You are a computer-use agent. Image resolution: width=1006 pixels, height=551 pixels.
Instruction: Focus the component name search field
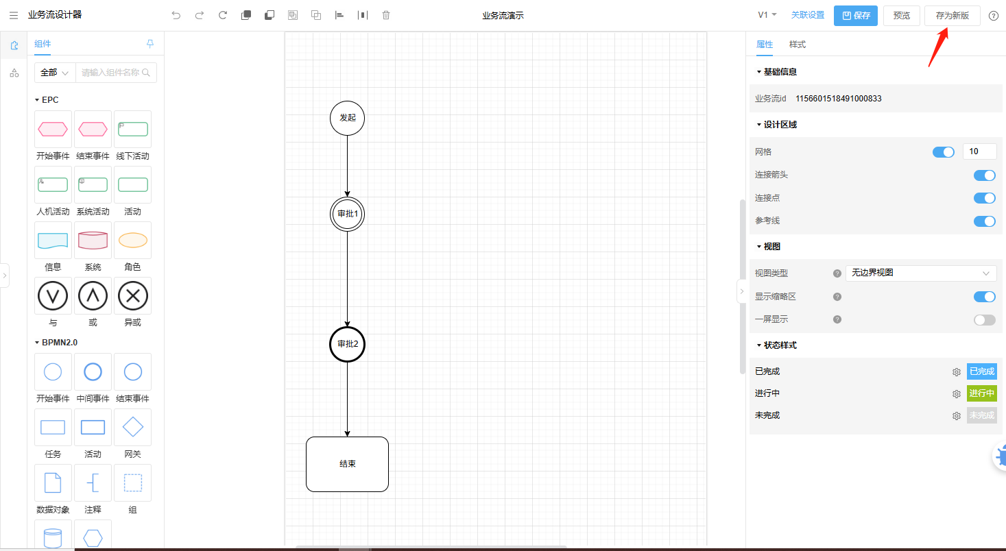[116, 73]
